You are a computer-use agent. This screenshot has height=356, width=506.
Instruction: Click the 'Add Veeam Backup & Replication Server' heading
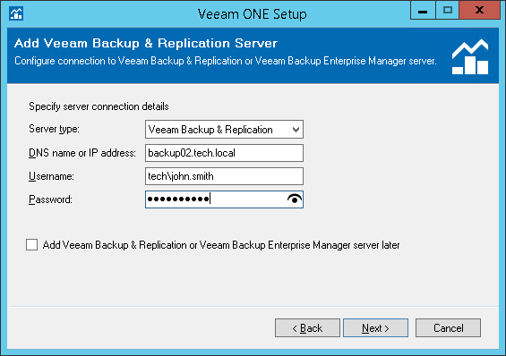(x=146, y=43)
